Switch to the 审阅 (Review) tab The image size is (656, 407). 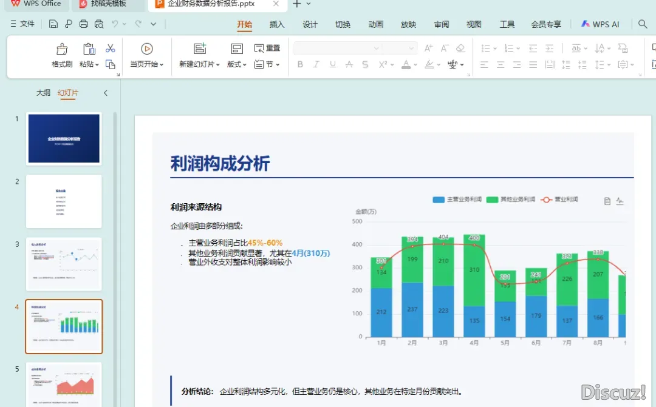point(442,24)
